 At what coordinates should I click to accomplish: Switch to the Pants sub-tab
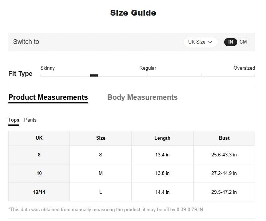pyautogui.click(x=30, y=120)
